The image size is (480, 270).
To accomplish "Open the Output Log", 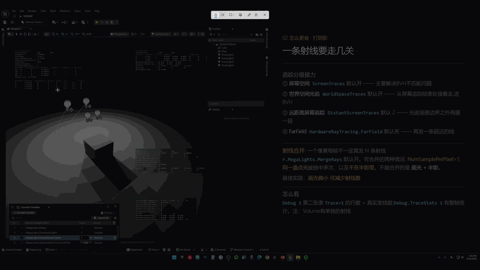I will (34, 250).
